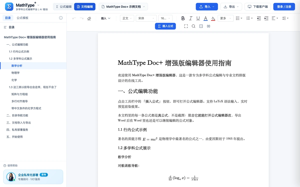Select 物理学 in the outline

pos(15,73)
